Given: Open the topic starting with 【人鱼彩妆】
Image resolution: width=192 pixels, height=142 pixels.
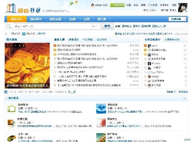Looking at the screenshot, I should click(89, 85).
